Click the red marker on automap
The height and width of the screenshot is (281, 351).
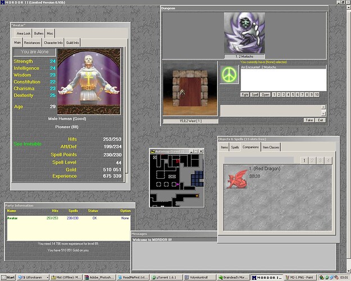(x=177, y=161)
